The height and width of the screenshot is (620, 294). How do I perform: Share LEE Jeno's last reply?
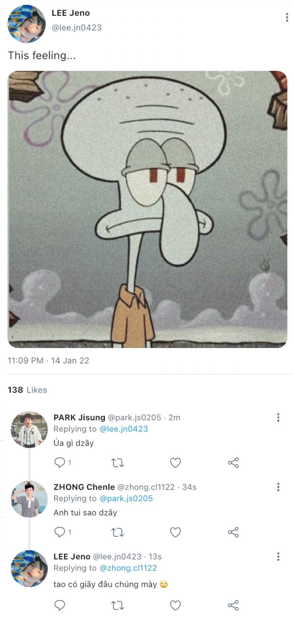(x=233, y=605)
